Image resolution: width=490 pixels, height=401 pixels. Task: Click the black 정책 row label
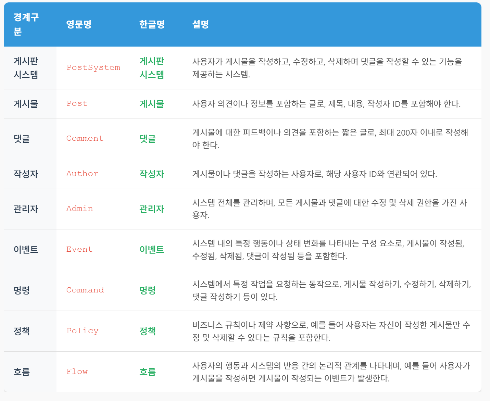(22, 331)
